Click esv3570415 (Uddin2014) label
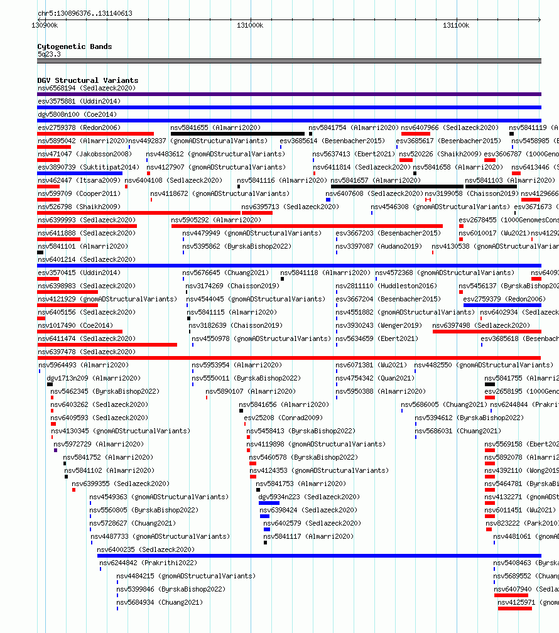559x633 pixels. coord(79,273)
